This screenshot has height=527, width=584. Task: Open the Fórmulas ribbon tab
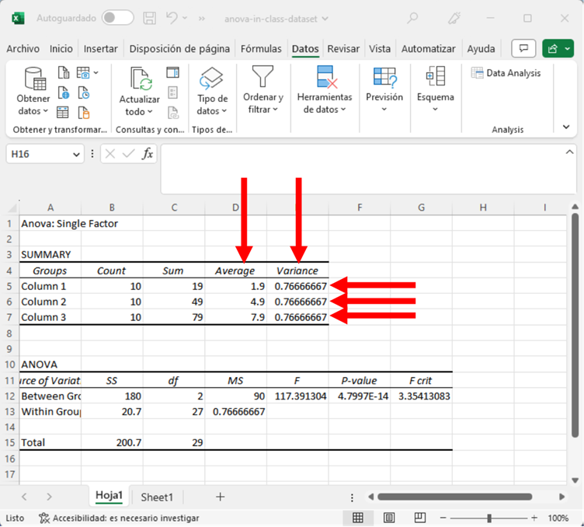coord(261,48)
